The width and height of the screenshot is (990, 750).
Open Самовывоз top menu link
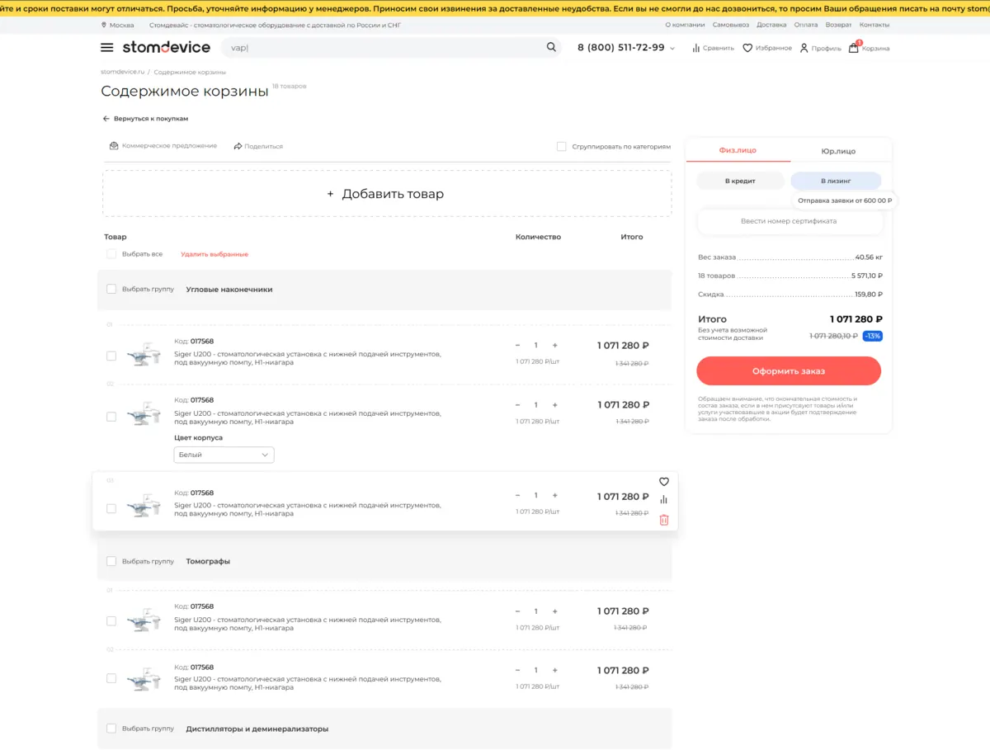pos(730,25)
